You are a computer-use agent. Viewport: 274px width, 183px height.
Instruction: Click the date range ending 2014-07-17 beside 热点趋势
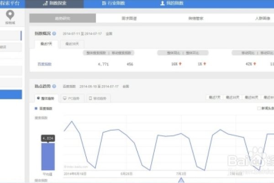coord(99,86)
